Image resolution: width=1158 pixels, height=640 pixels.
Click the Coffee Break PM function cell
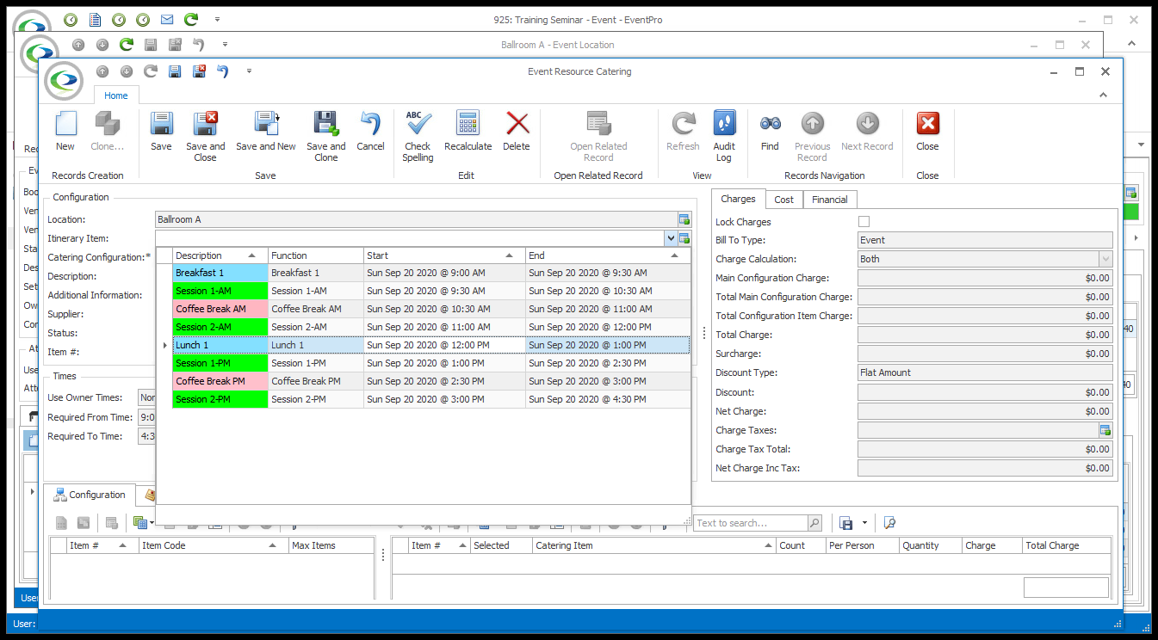point(316,381)
